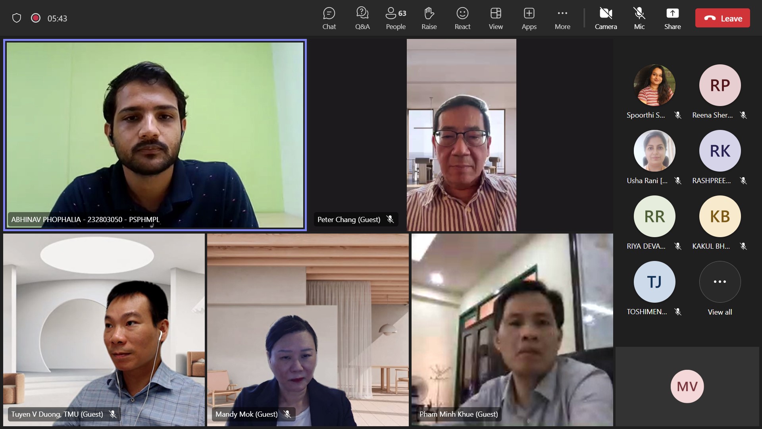
Task: Open the Chat panel
Action: (329, 18)
